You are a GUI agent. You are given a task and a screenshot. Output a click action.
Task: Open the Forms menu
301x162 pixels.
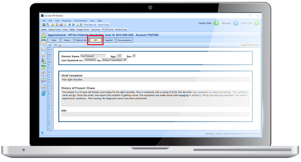click(x=65, y=30)
